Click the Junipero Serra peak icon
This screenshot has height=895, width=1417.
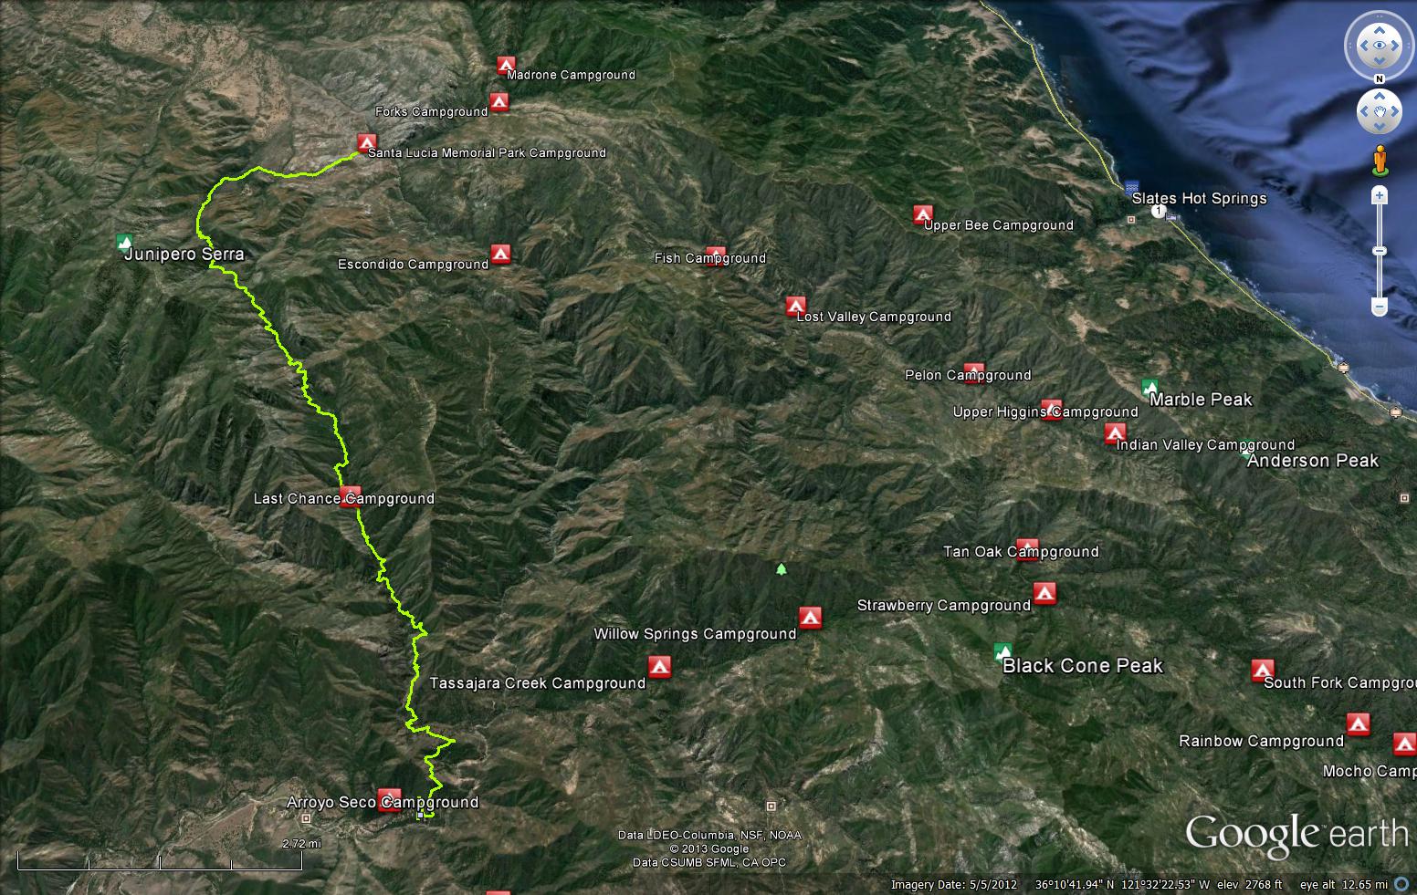point(124,242)
